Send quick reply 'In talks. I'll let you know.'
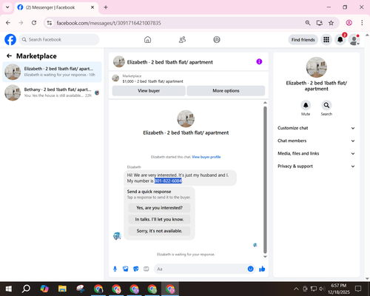The height and width of the screenshot is (296, 370). click(x=159, y=219)
